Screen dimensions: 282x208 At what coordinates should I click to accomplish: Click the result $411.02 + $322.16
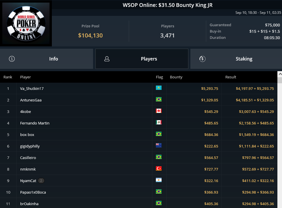point(258,181)
